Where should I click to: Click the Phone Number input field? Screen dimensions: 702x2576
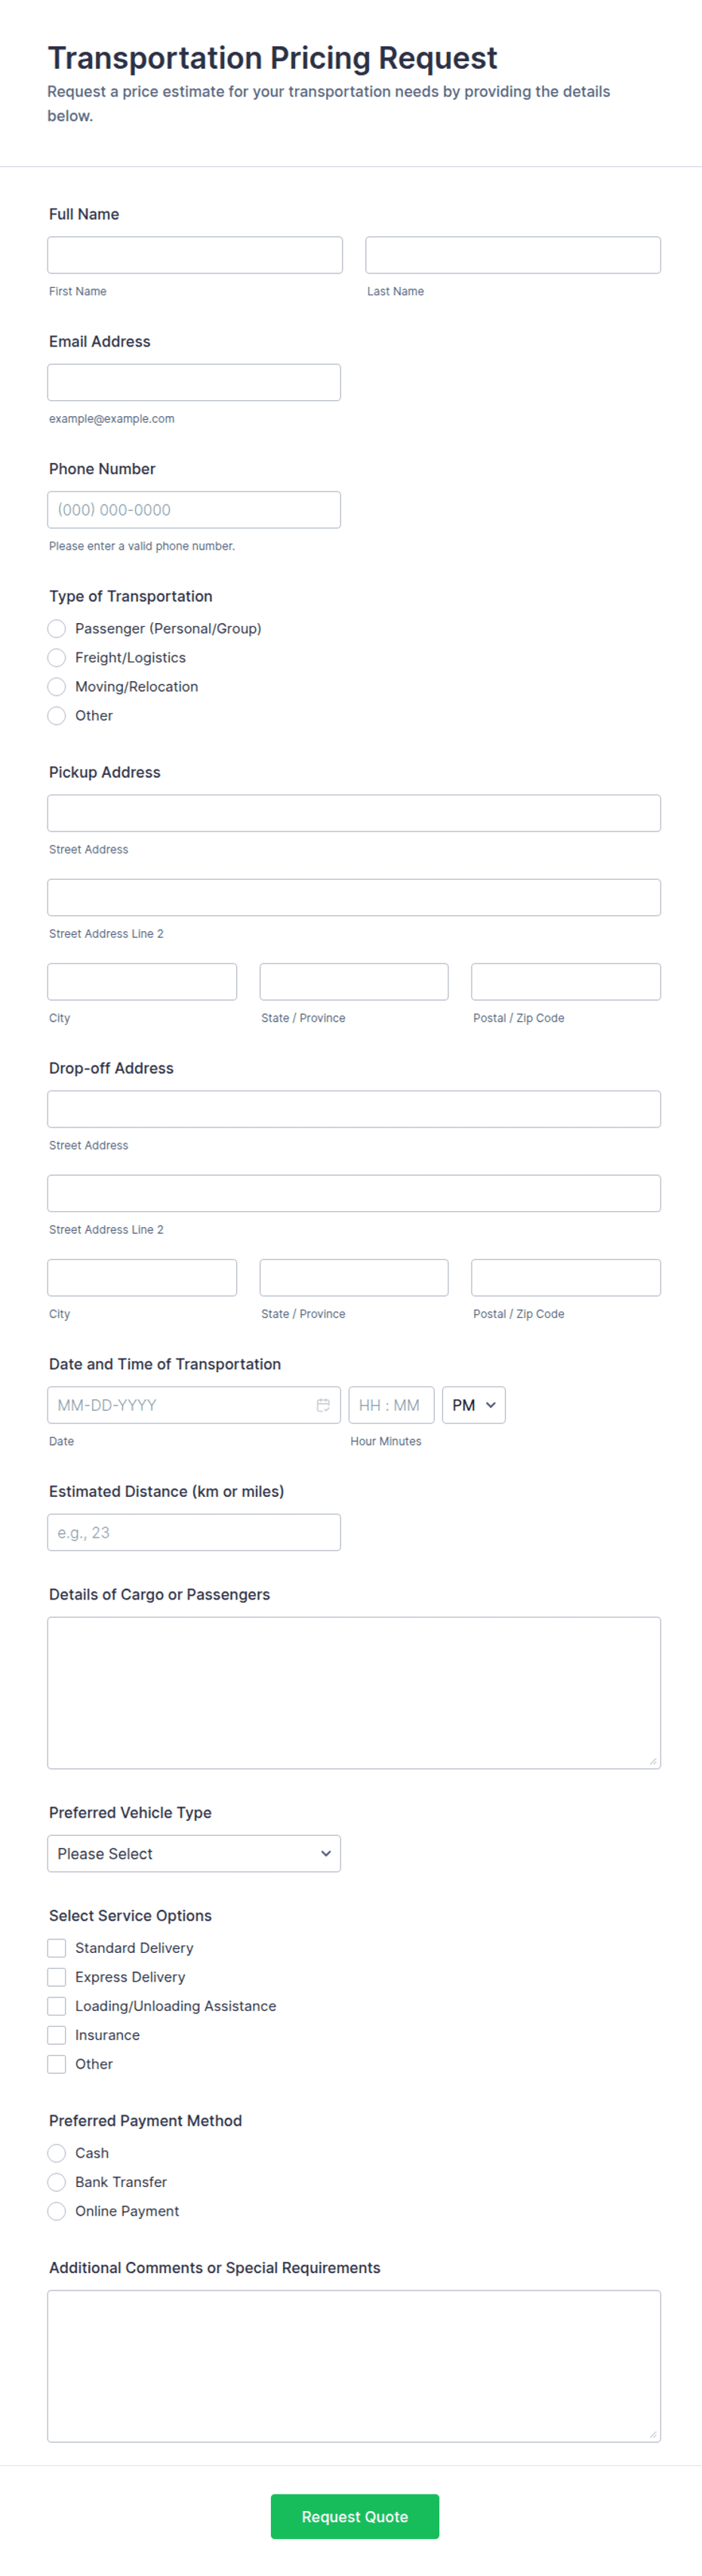pyautogui.click(x=194, y=510)
